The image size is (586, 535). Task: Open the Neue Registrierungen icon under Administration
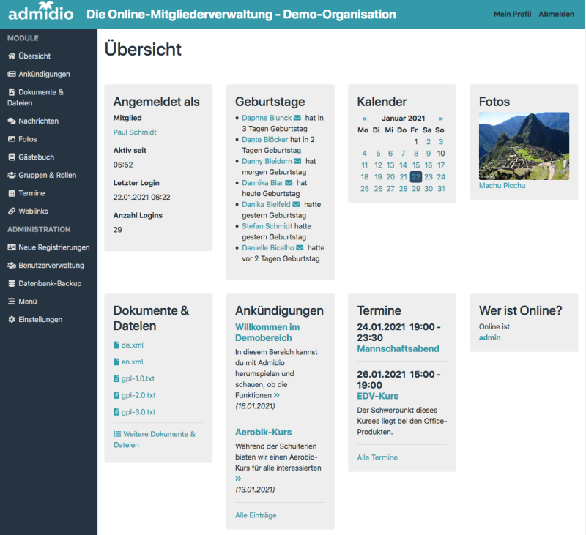(10, 247)
